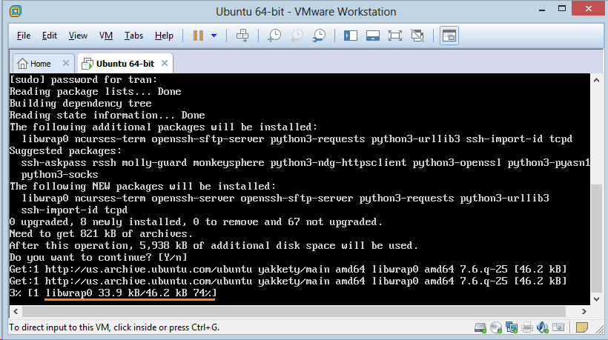
Task: Click 'Suggested packages:' line in terminal
Action: click(65, 151)
